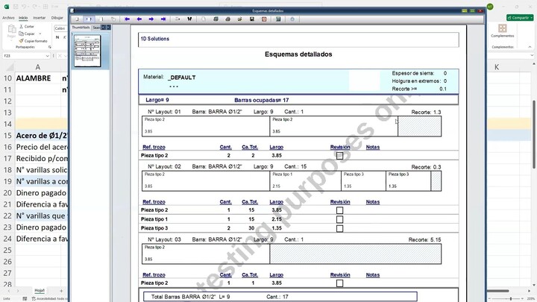537x302 pixels.
Task: Check Revisión box in Layout 03
Action: 340,283
